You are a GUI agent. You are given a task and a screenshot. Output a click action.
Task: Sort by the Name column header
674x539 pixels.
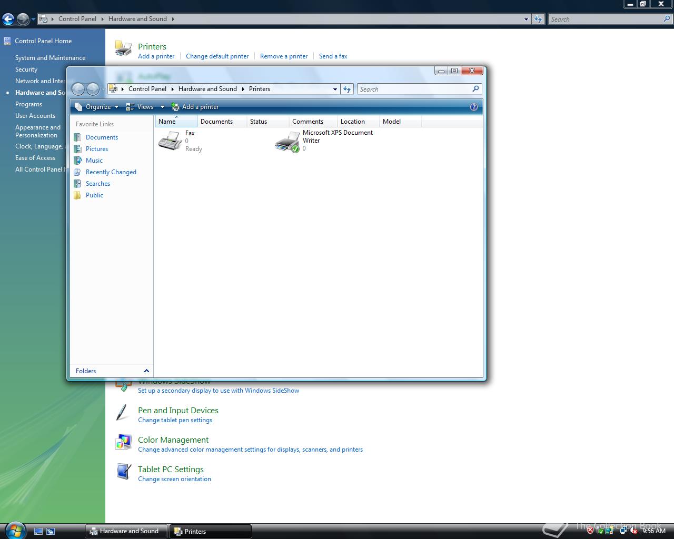(x=176, y=122)
